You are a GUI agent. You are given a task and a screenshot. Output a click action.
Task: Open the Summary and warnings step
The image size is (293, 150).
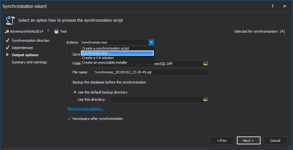[29, 62]
